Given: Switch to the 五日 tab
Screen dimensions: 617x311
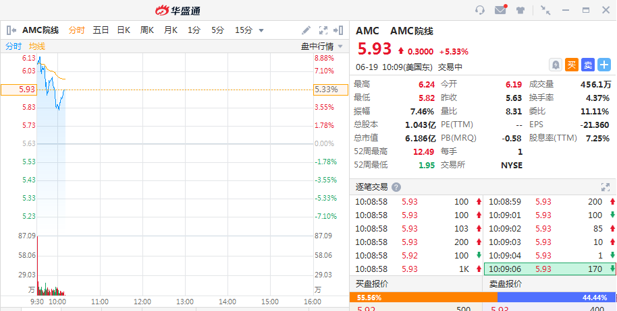Looking at the screenshot, I should [x=101, y=30].
